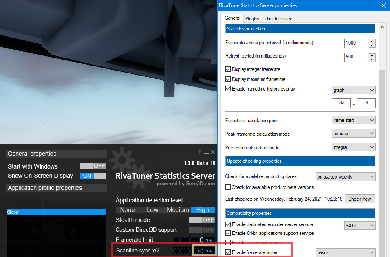The width and height of the screenshot is (390, 257).
Task: Click the General properties header
Action: pyautogui.click(x=56, y=154)
